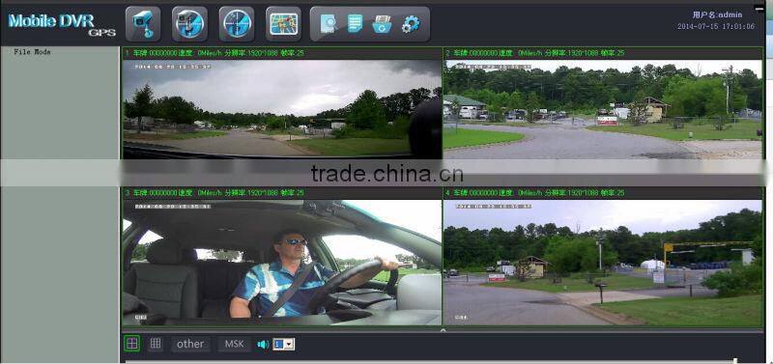Viewport: 773px width, 364px height.
Task: Click the date time 2014-07-15 display
Action: [716, 27]
